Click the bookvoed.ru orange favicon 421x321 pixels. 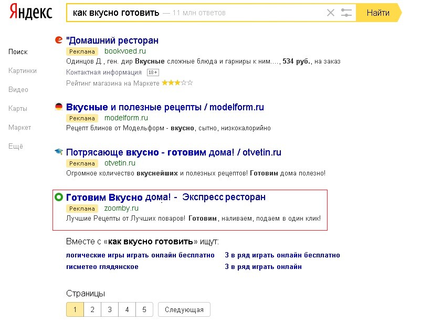point(59,40)
